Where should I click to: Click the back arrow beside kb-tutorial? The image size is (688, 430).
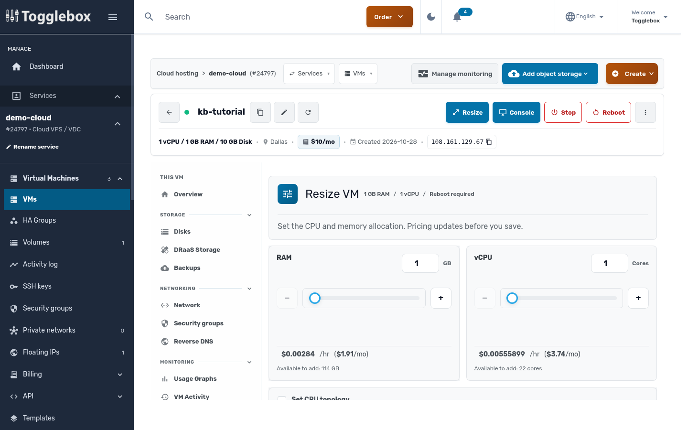(169, 112)
